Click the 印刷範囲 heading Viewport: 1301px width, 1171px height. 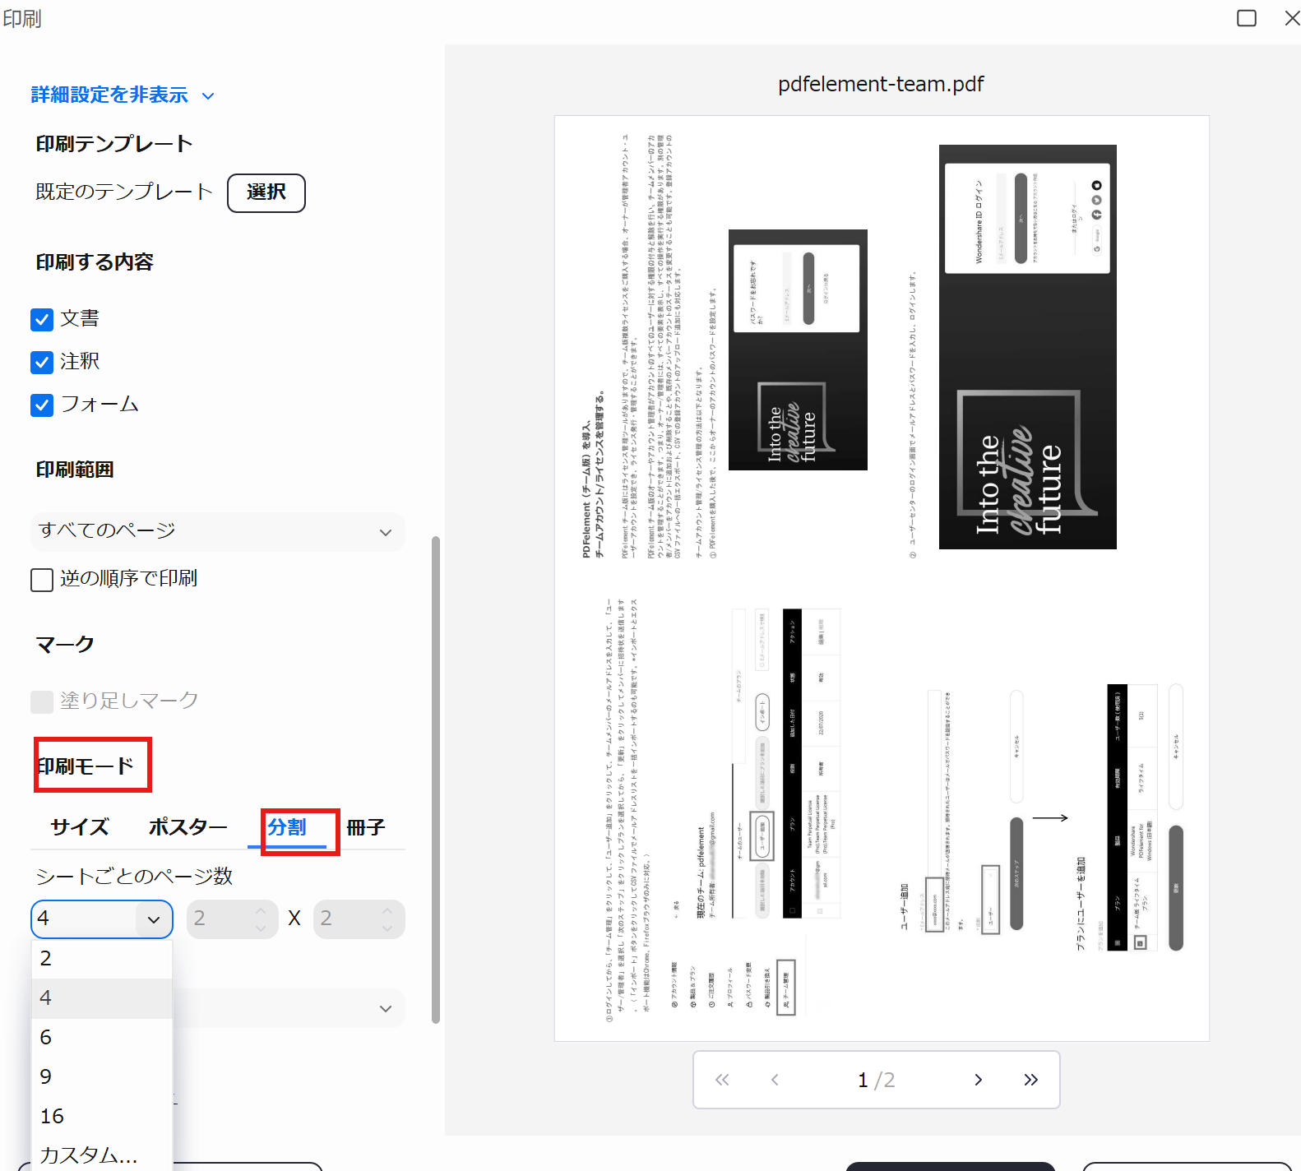(x=75, y=470)
